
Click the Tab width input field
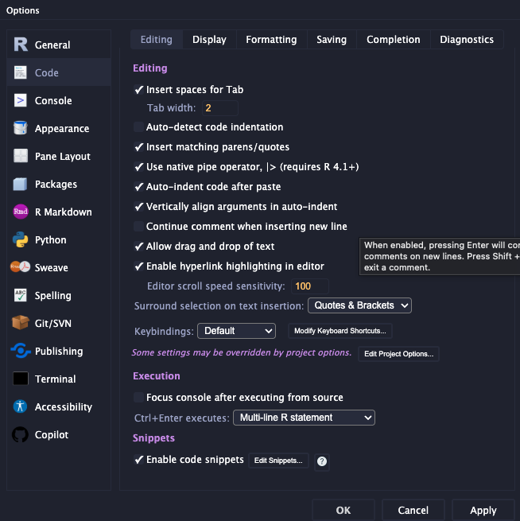tap(219, 108)
